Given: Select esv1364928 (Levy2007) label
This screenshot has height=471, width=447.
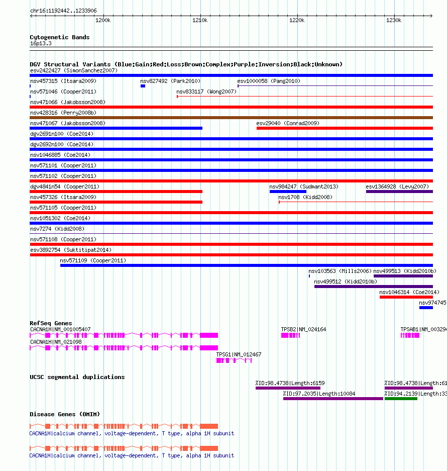Looking at the screenshot, I should 397,186.
